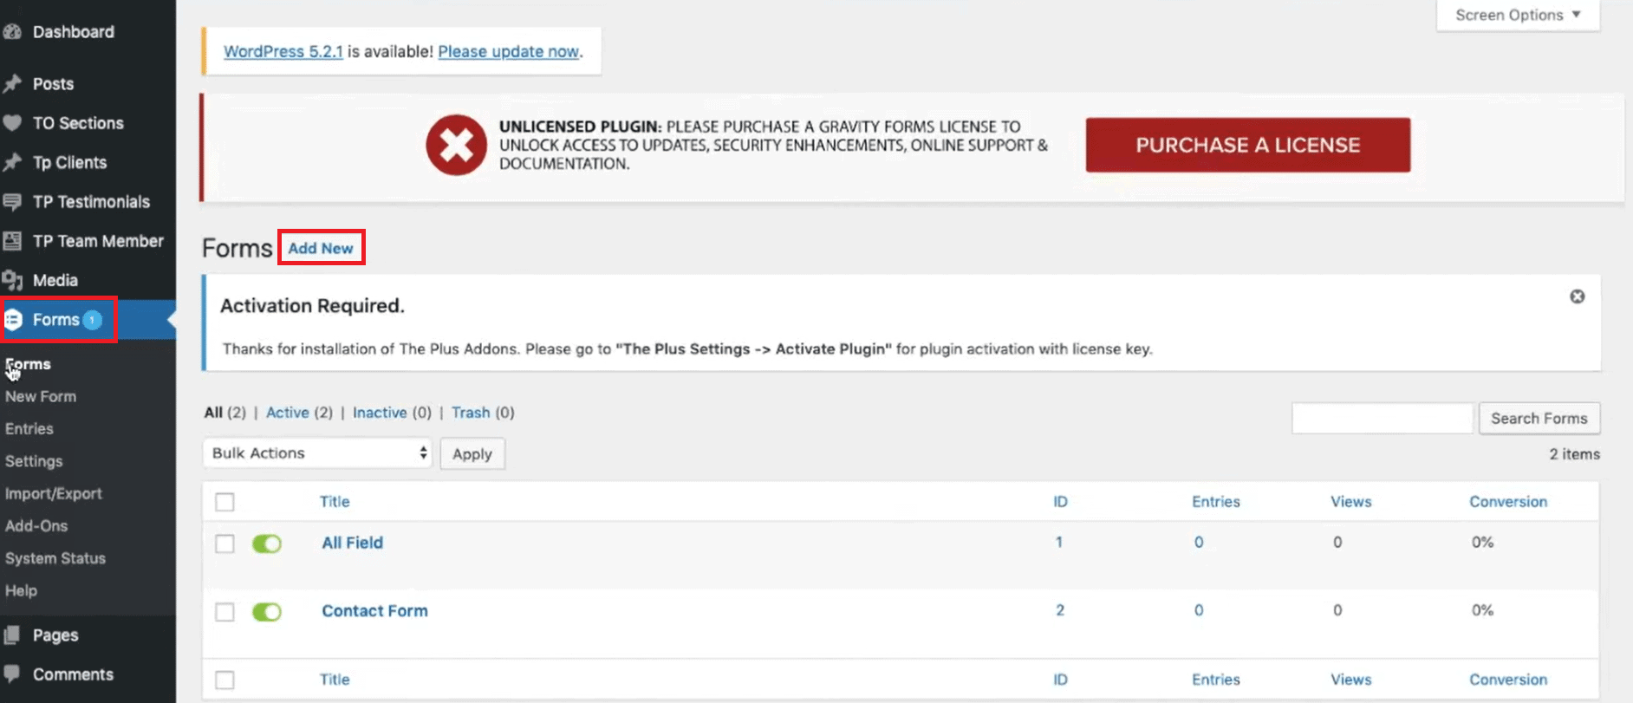Click Add New form button
Image resolution: width=1633 pixels, height=703 pixels.
click(x=321, y=248)
